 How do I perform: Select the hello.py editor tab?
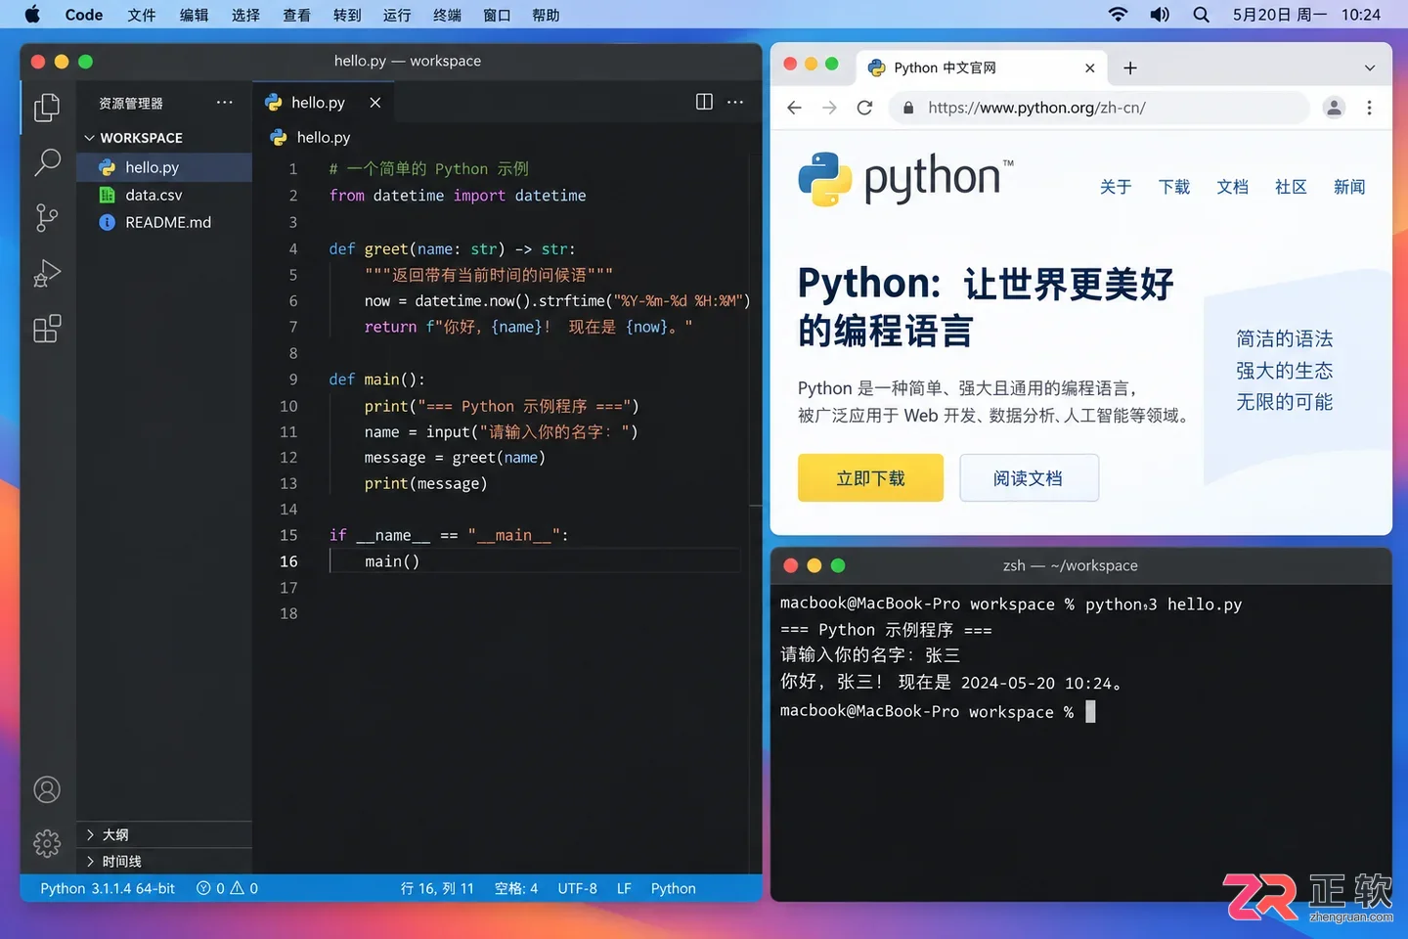(323, 103)
